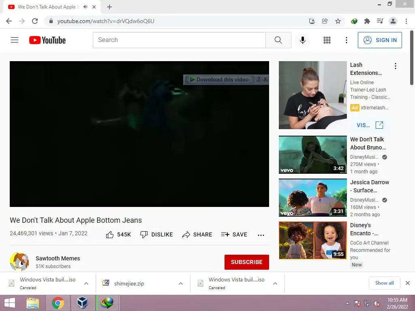Expand shimejiee.zip download options

(x=181, y=283)
